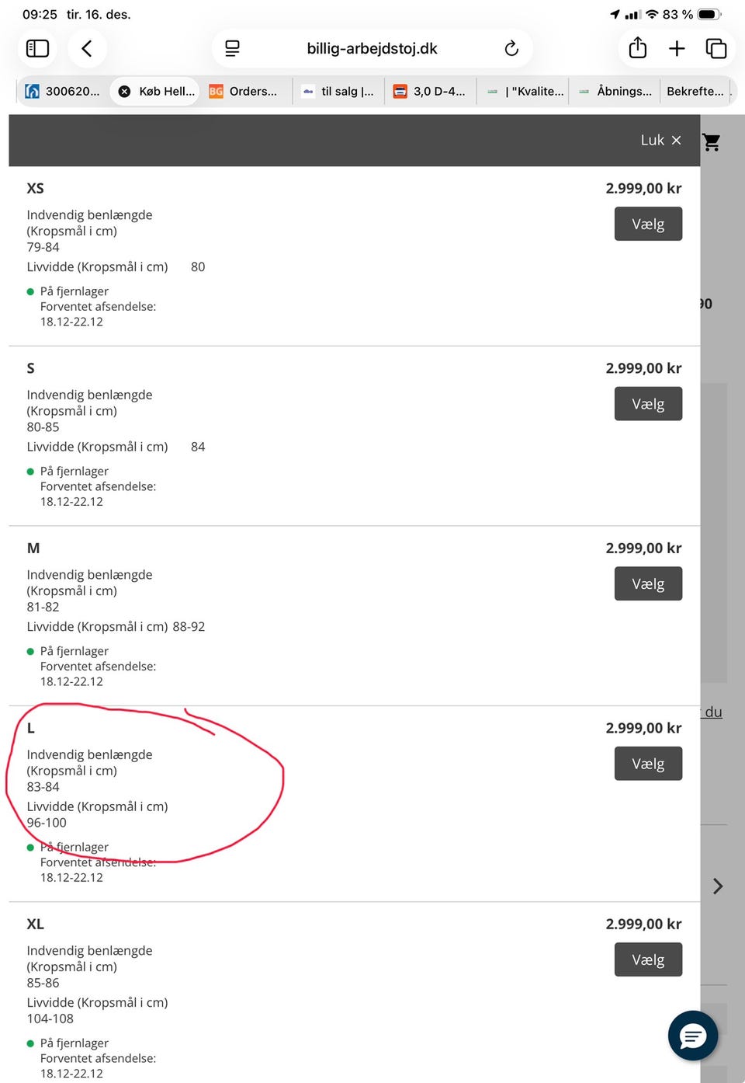Tap the billig-arbejdstoj.dk address field
This screenshot has width=745, height=1083.
pos(372,49)
